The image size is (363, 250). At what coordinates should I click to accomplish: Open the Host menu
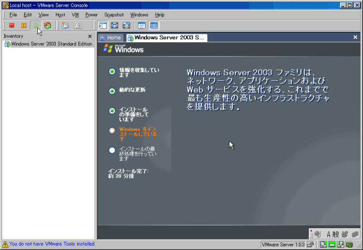[60, 15]
